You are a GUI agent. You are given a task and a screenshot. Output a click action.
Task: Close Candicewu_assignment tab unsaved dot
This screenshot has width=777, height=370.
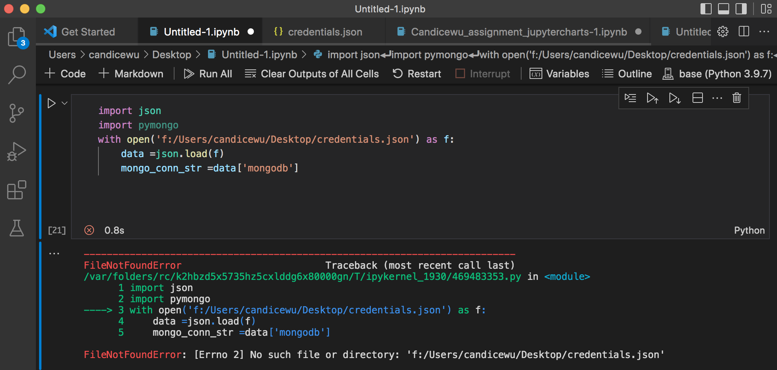[x=638, y=31]
